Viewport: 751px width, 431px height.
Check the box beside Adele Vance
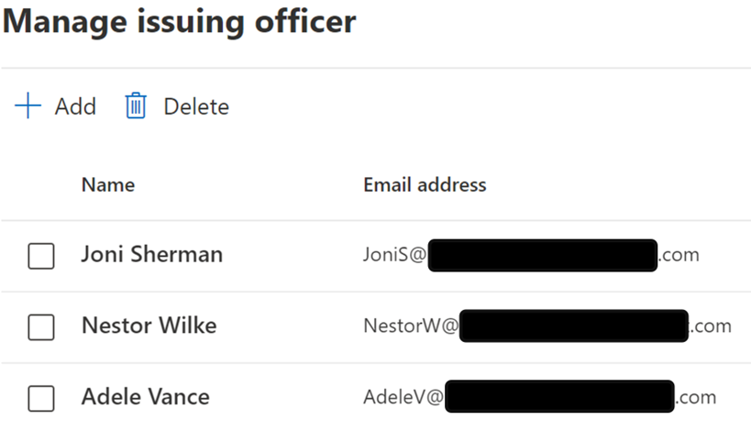point(41,398)
